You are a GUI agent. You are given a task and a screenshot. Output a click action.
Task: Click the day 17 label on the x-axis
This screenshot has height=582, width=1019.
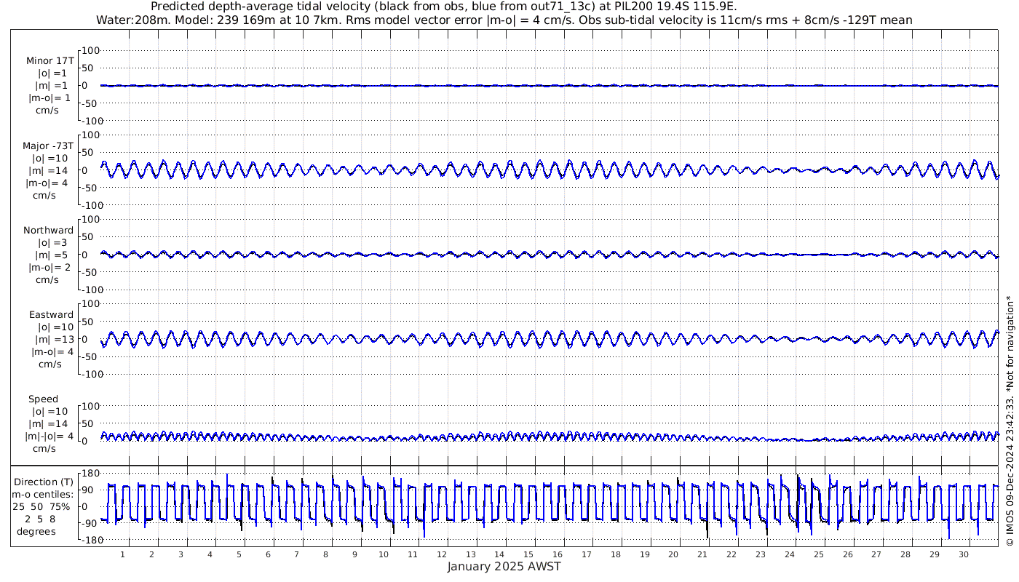coord(587,554)
